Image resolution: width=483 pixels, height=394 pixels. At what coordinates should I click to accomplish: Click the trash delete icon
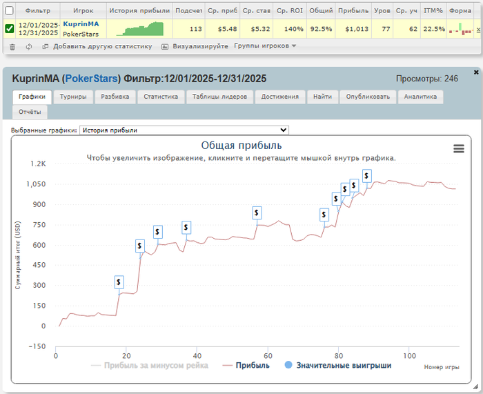coord(12,47)
